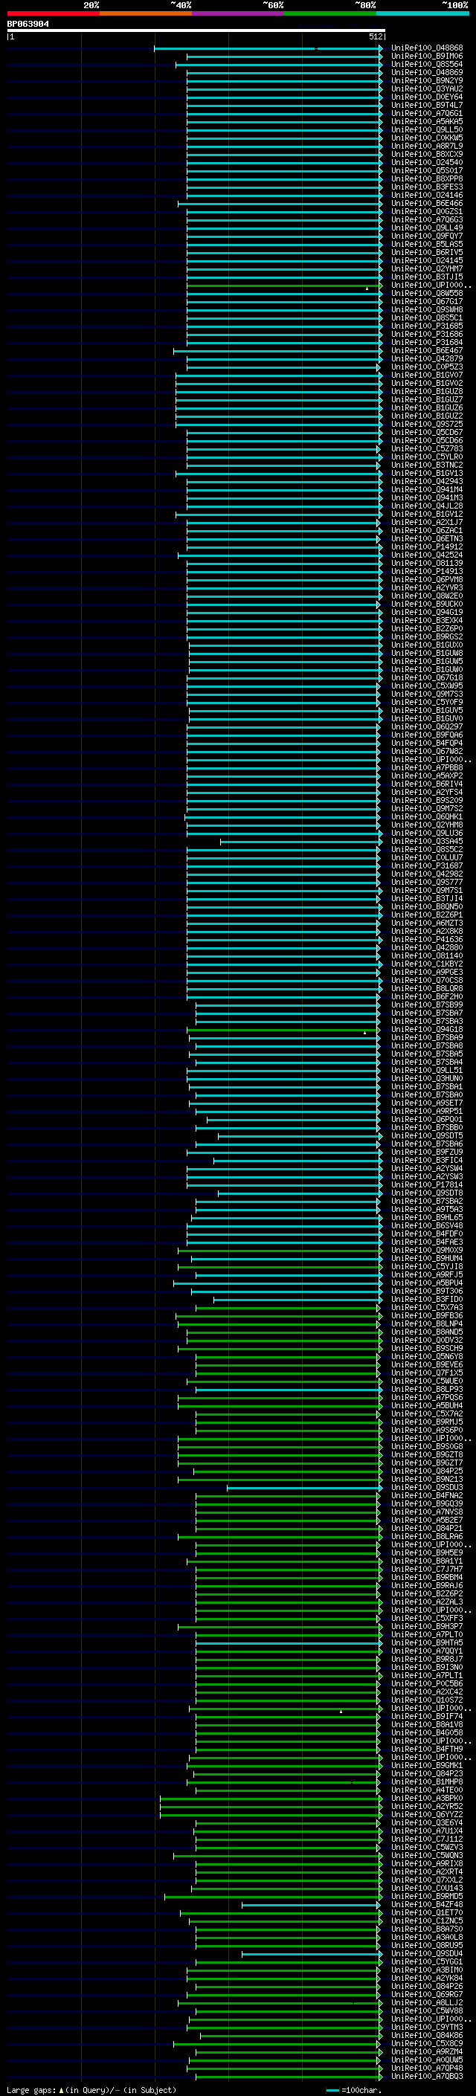The image size is (476, 2096).
Task: Select label UniRef100_B6E466
Action: point(426,204)
